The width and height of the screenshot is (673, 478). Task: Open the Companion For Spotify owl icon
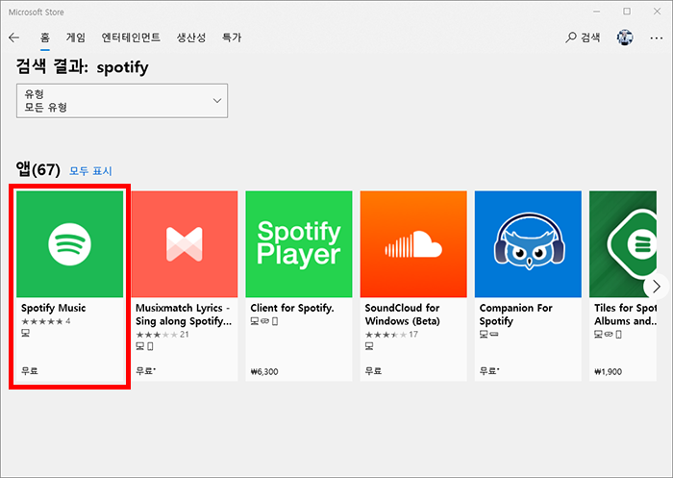click(x=528, y=244)
